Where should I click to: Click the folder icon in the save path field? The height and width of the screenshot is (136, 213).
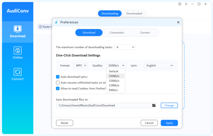(154, 105)
